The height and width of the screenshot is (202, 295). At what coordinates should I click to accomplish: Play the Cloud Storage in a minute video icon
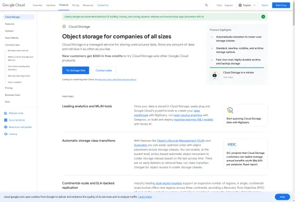pyautogui.click(x=215, y=75)
